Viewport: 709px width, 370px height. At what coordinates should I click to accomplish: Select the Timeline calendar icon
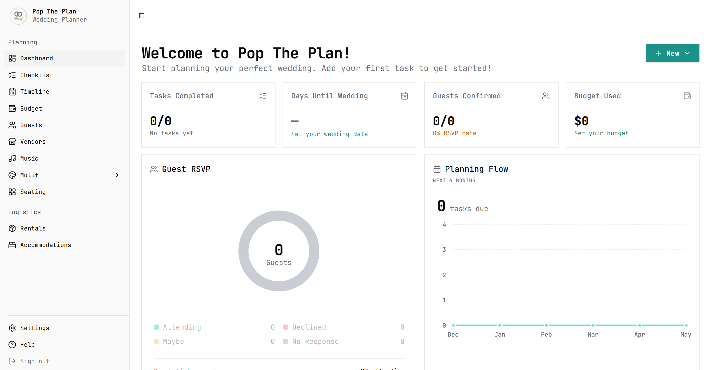tap(12, 92)
